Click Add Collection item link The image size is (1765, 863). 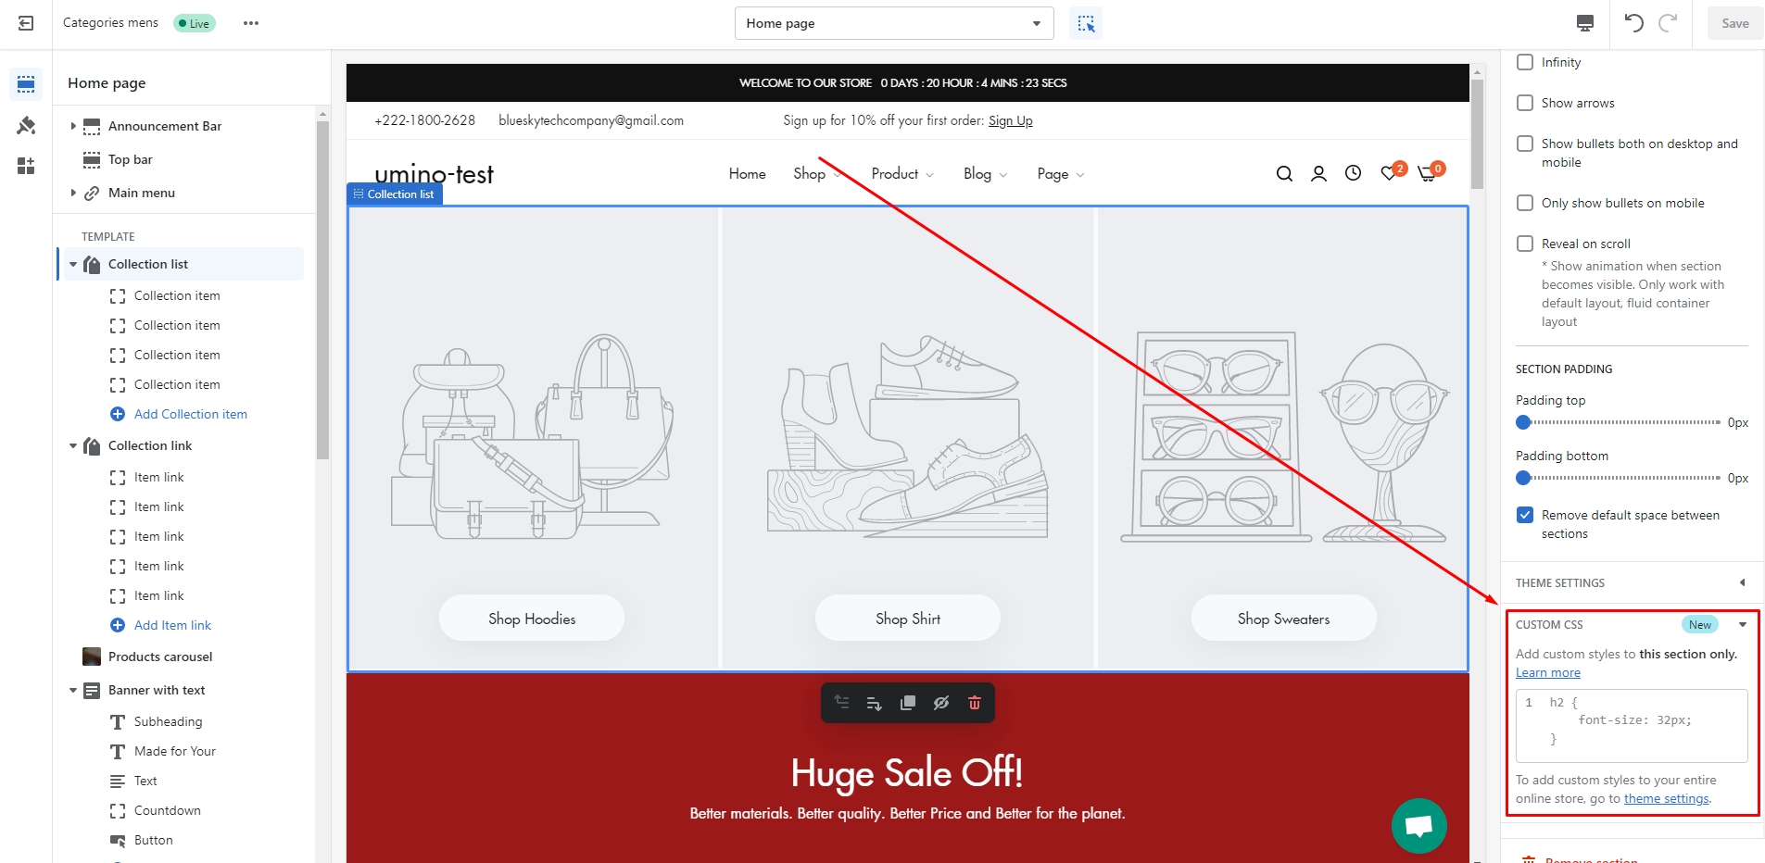click(190, 414)
